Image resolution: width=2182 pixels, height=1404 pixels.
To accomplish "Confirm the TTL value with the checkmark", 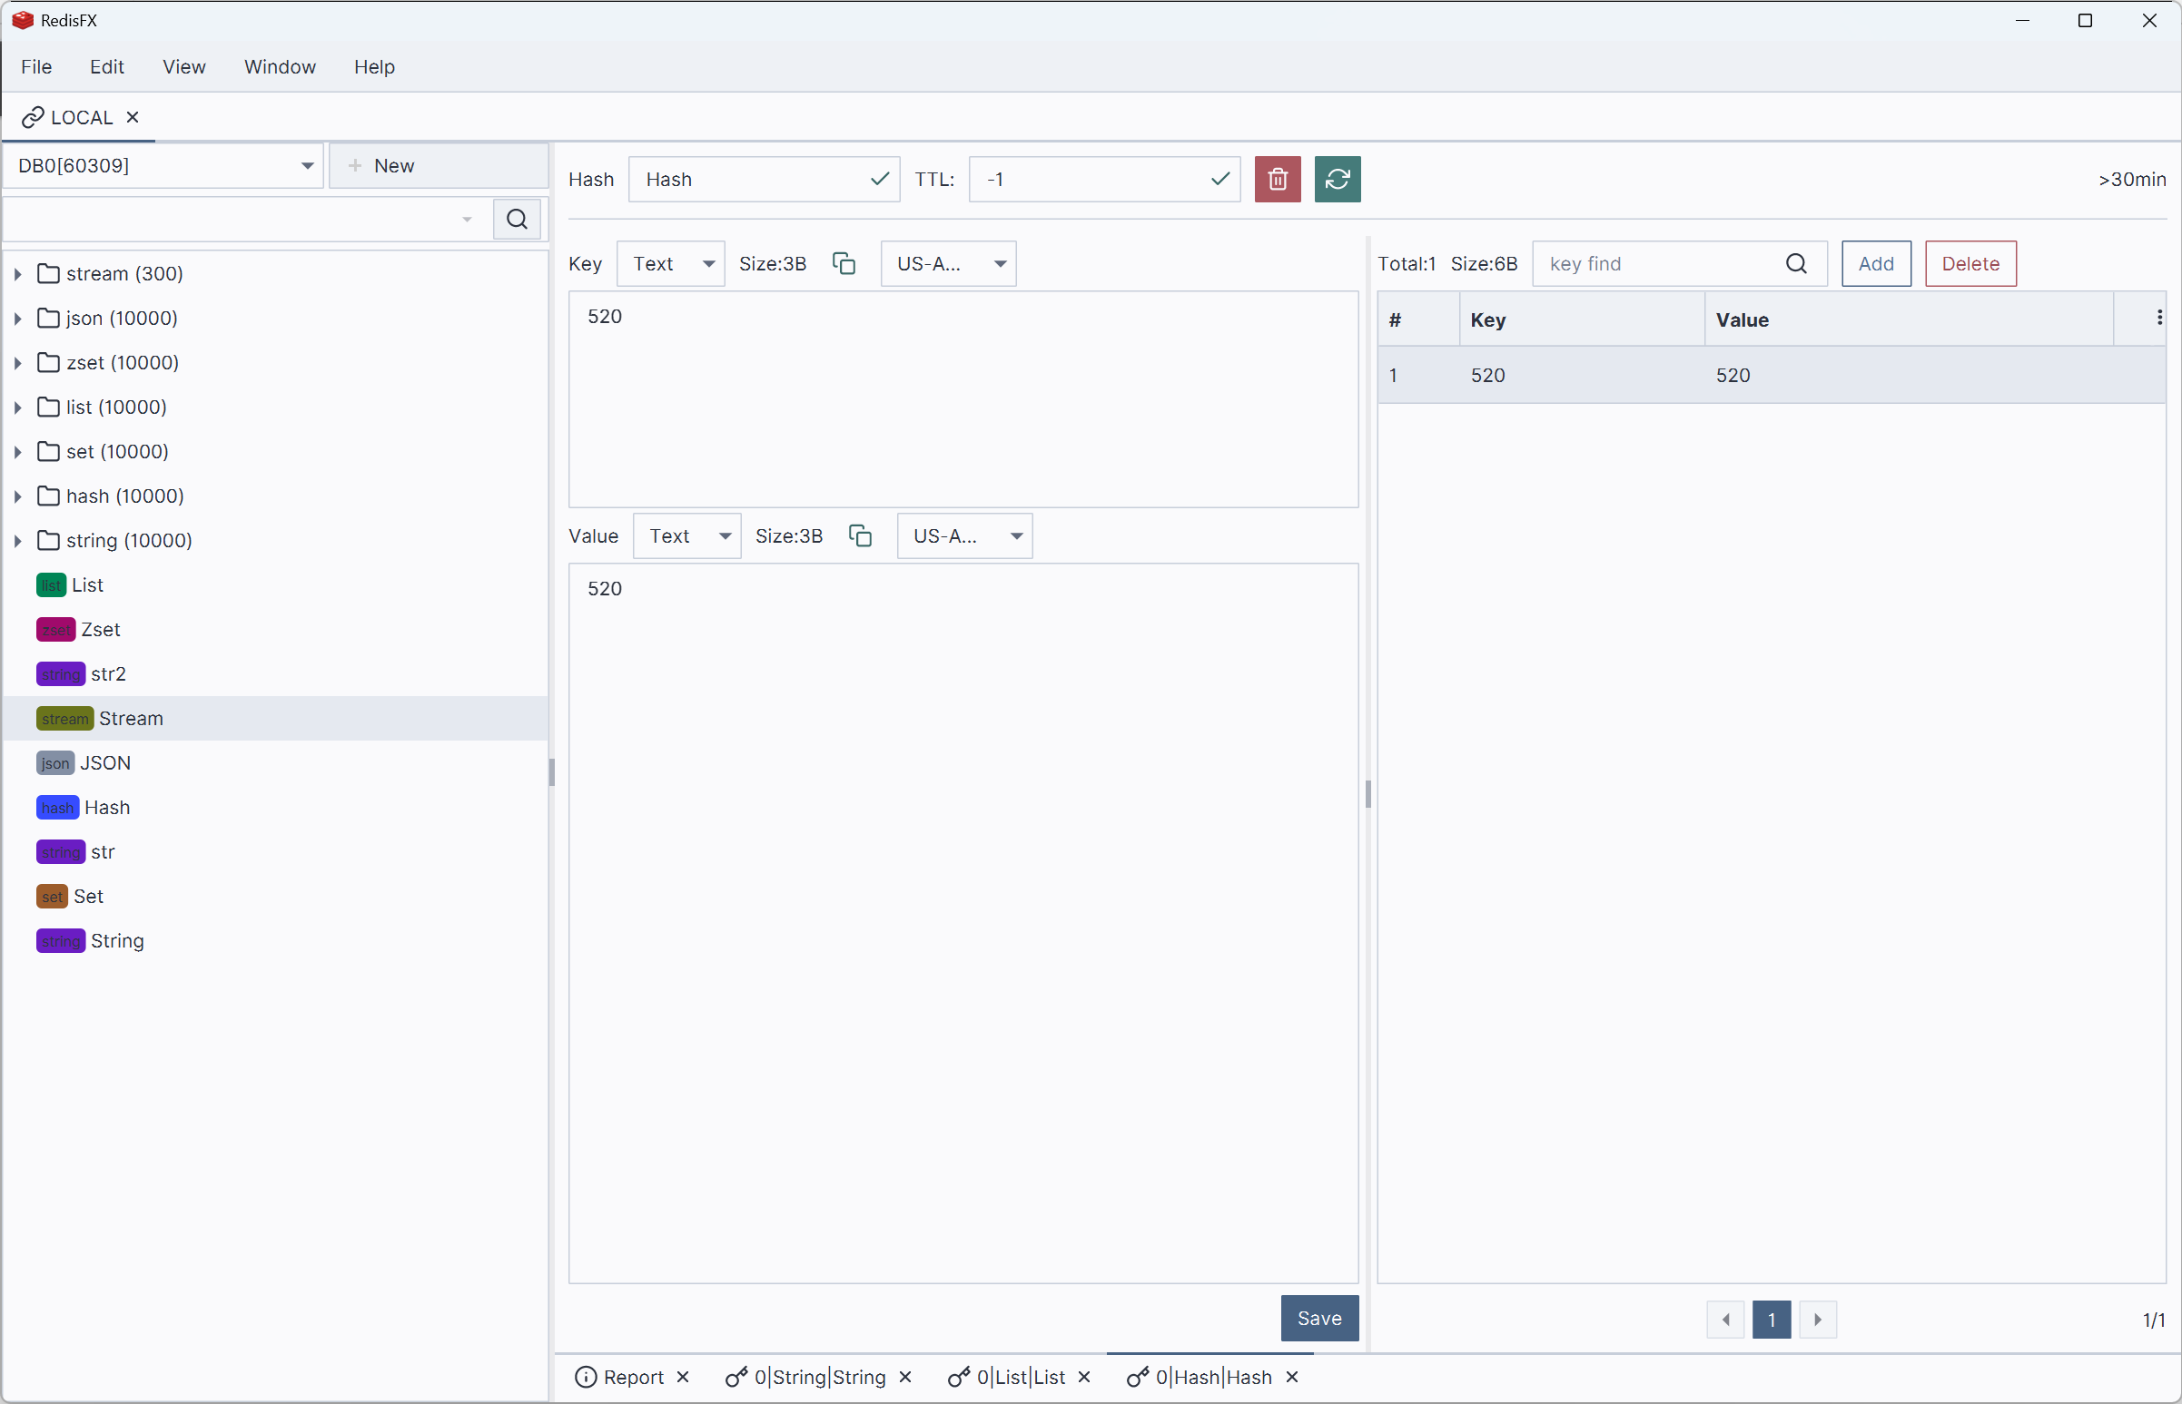I will coord(1219,179).
